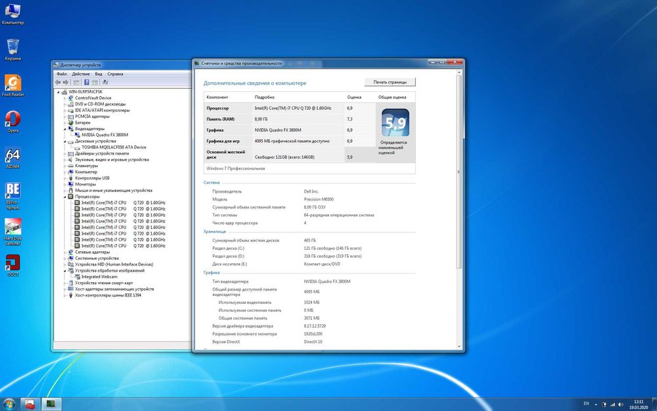
Task: Collapse the Дисковые устройства node
Action: tap(65, 141)
